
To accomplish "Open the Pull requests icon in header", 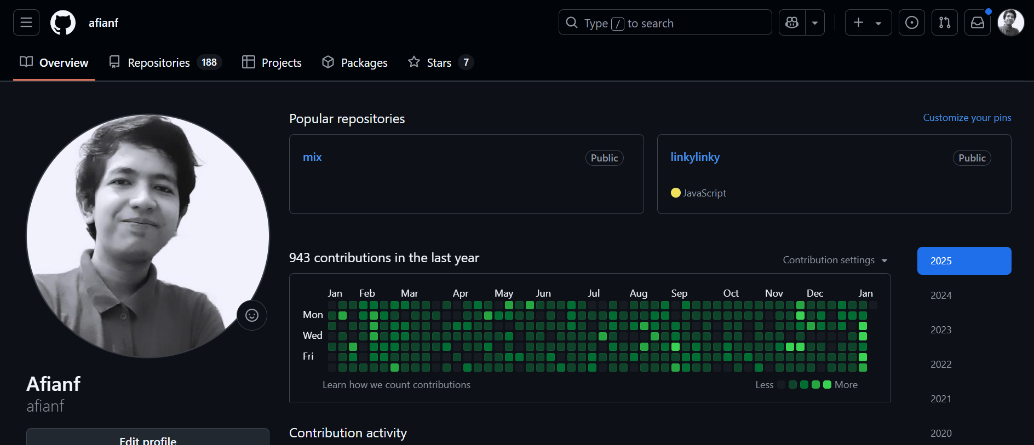I will click(945, 22).
